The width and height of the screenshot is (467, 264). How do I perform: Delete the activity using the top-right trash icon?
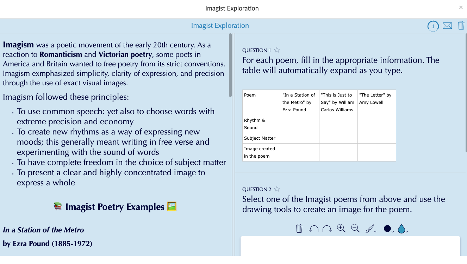(461, 25)
